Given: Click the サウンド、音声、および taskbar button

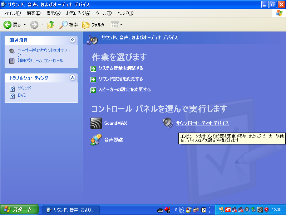Looking at the screenshot, I should 71,210.
